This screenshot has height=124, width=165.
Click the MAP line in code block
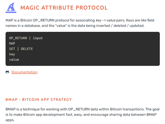pyautogui.click(x=12, y=44)
